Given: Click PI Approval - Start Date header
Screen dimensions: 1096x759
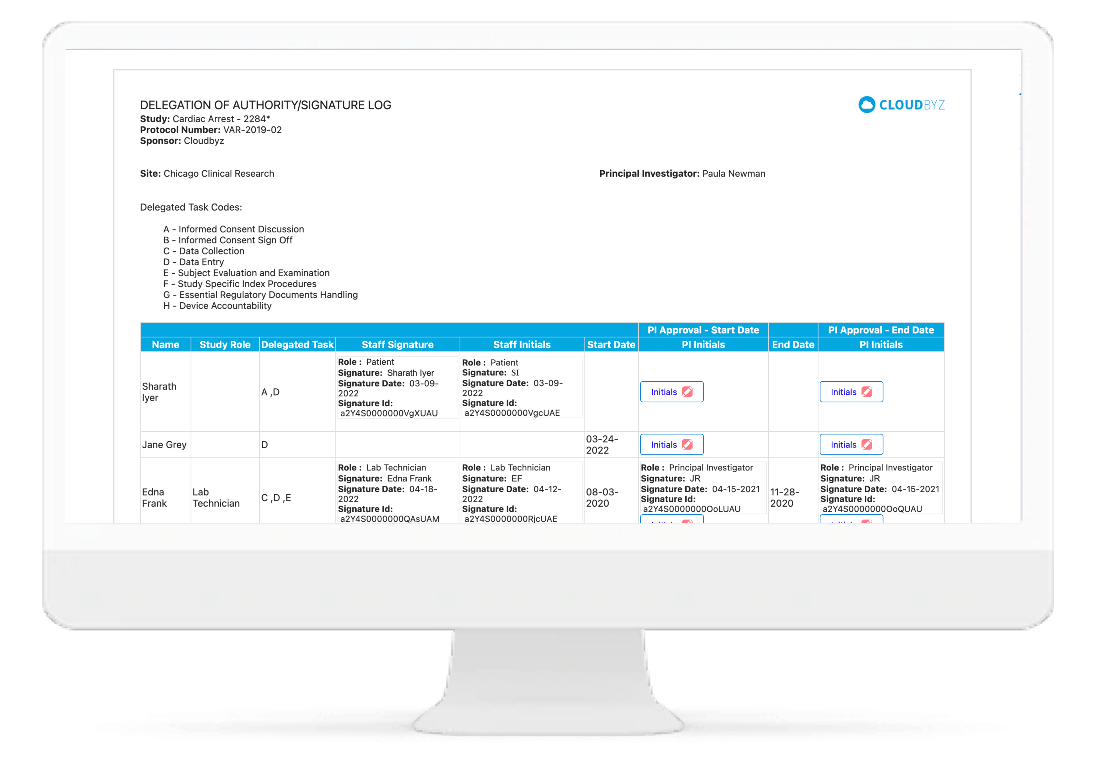Looking at the screenshot, I should coord(703,330).
